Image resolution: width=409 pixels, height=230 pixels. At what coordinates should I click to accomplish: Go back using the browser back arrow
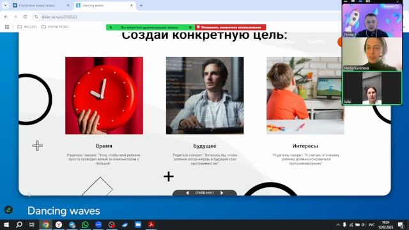6,17
